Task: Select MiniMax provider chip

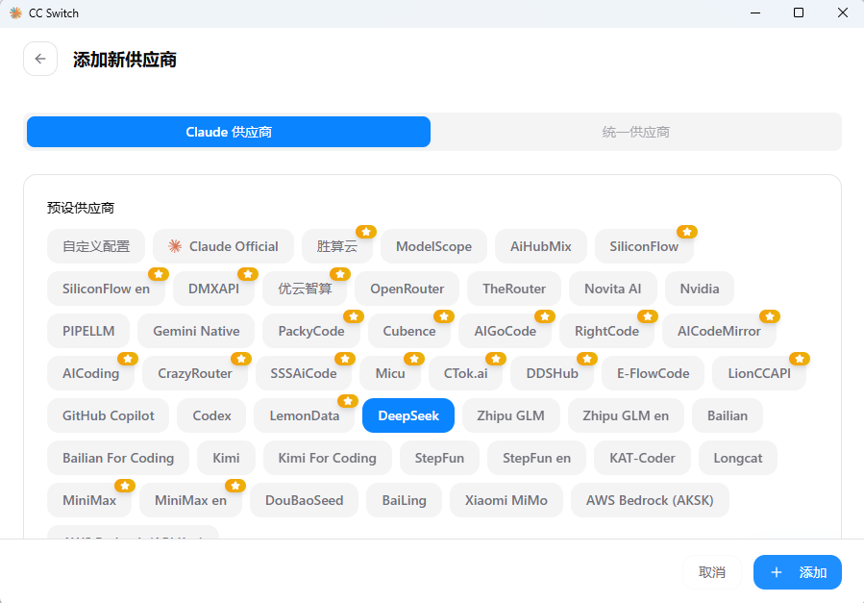Action: click(89, 500)
